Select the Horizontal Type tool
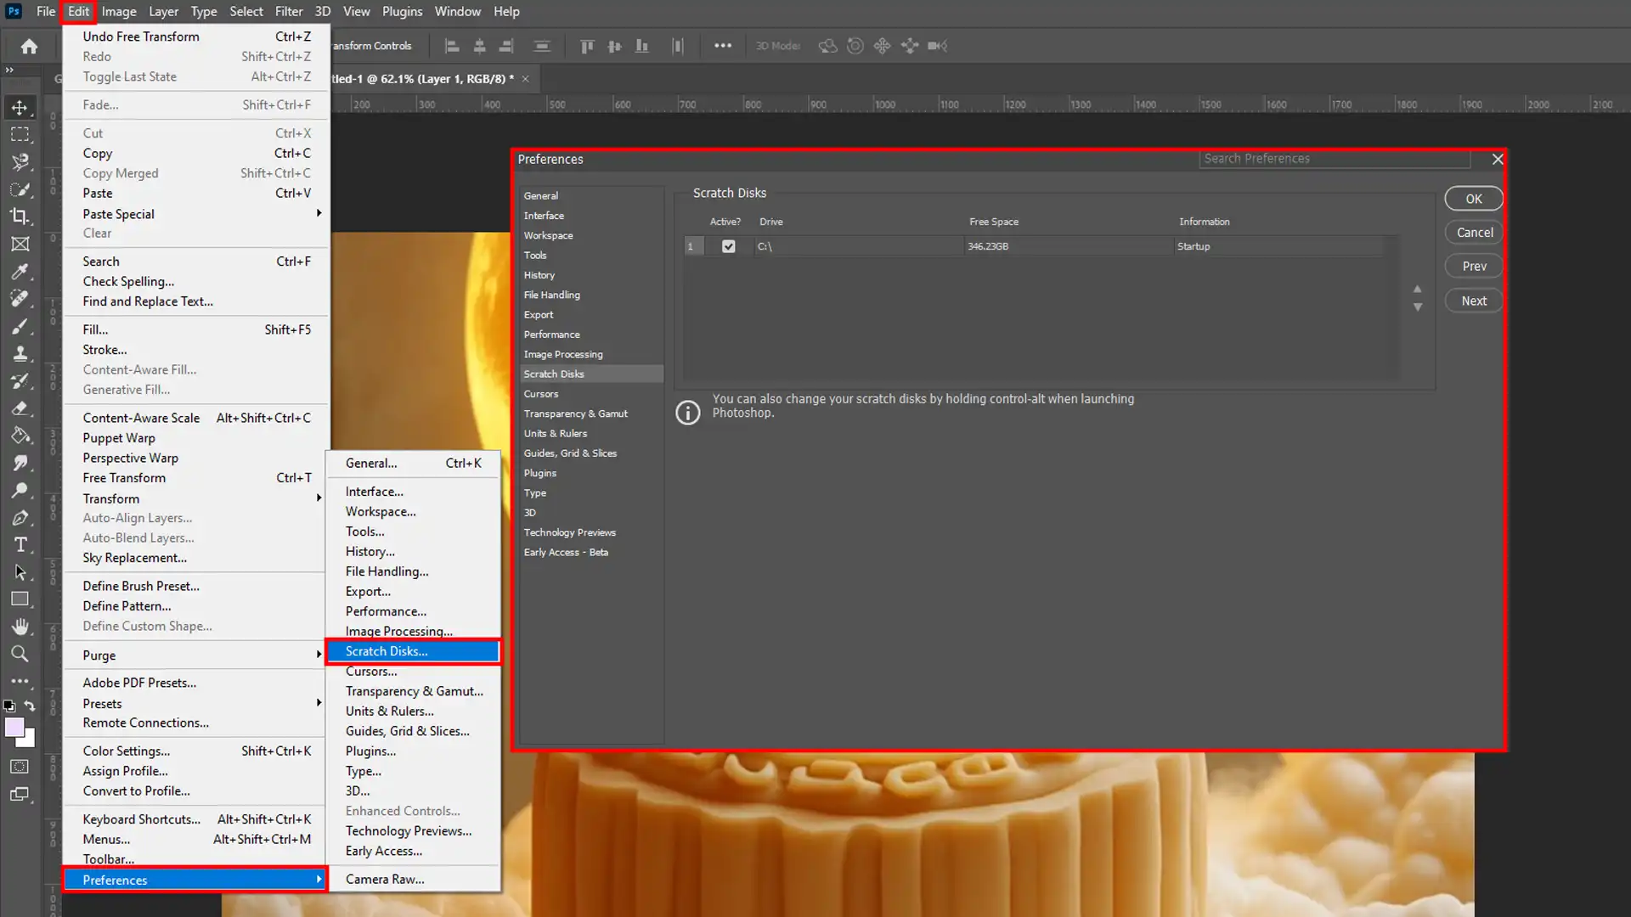 (x=20, y=545)
